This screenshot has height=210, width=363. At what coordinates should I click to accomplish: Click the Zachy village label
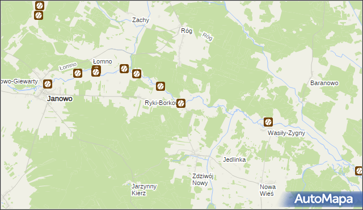(141, 20)
